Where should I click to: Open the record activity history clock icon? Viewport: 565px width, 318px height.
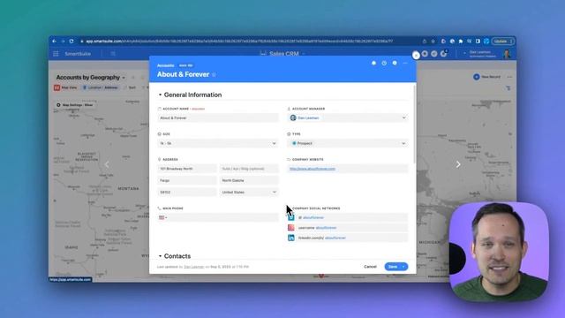(384, 63)
